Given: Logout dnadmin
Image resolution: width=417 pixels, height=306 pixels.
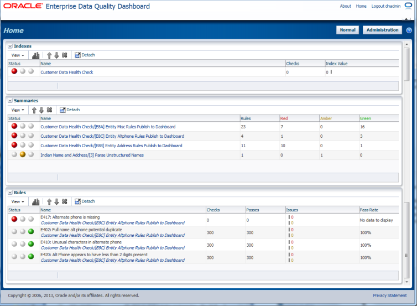Looking at the screenshot, I should [386, 6].
